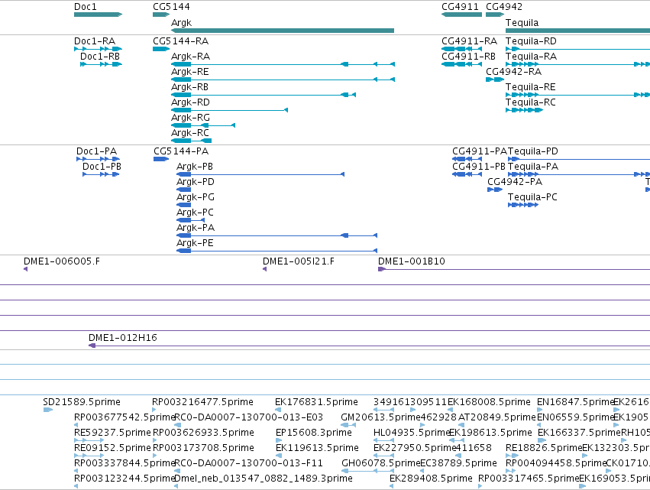Select the Dmel_neb_013547_0882_1489.3prime label
This screenshot has height=490, width=650.
click(264, 479)
